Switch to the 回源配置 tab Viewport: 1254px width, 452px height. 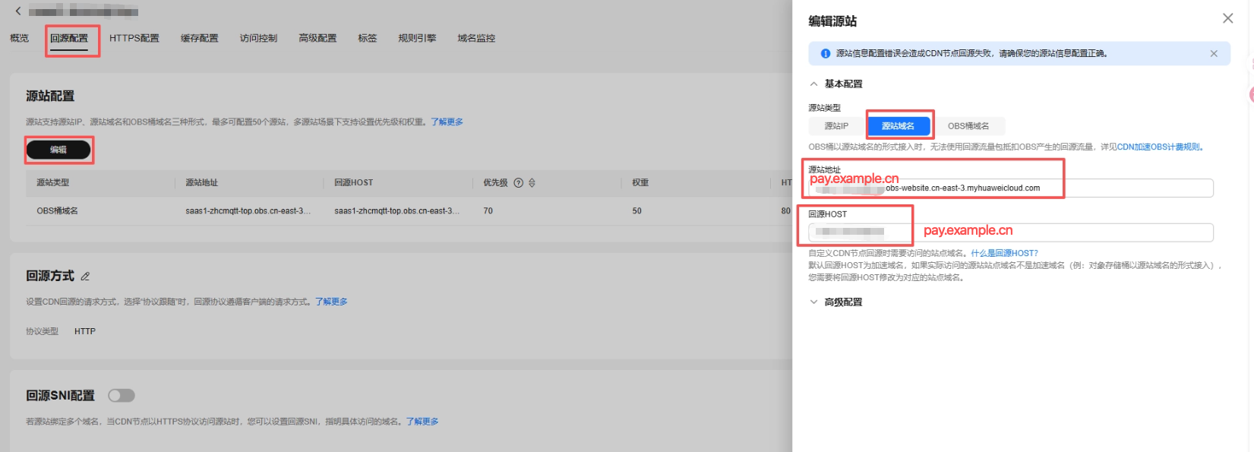[x=69, y=38]
